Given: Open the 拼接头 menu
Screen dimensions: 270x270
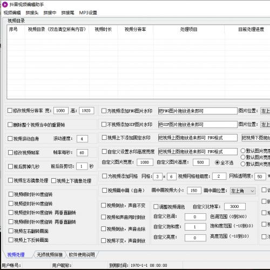Looking at the screenshot, I should pyautogui.click(x=32, y=12).
